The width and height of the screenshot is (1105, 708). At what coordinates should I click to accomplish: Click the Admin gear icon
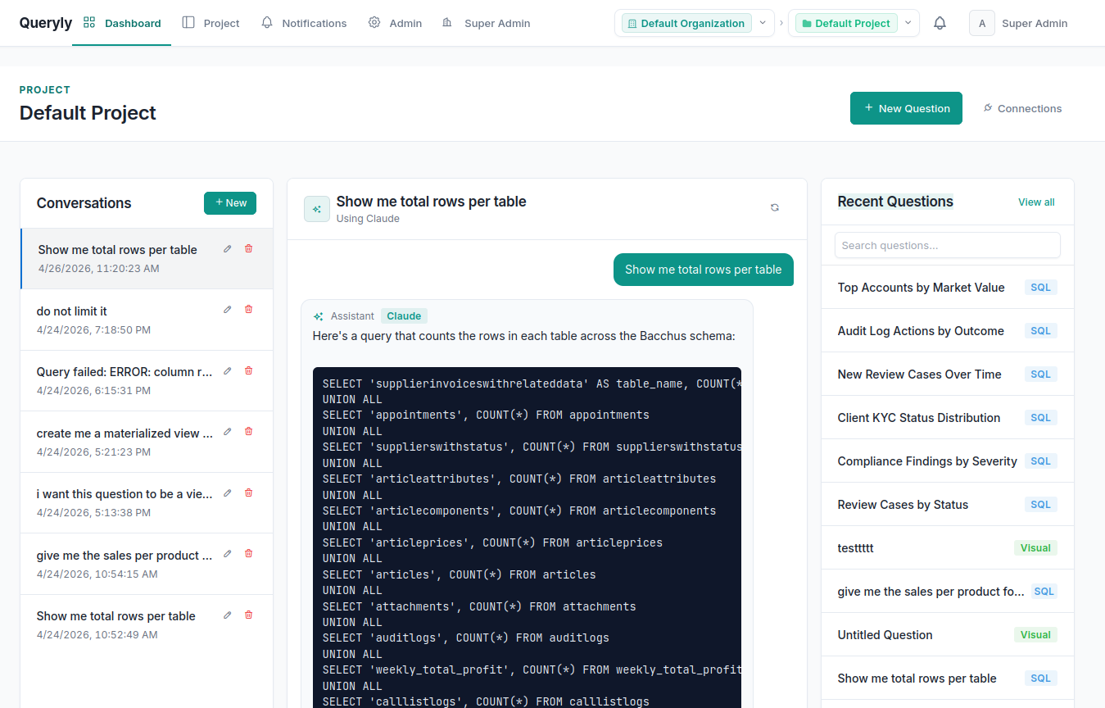pos(374,23)
